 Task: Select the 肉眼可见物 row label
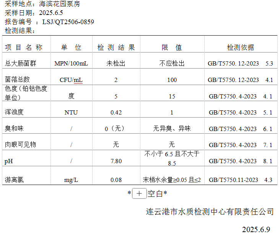point(20,145)
